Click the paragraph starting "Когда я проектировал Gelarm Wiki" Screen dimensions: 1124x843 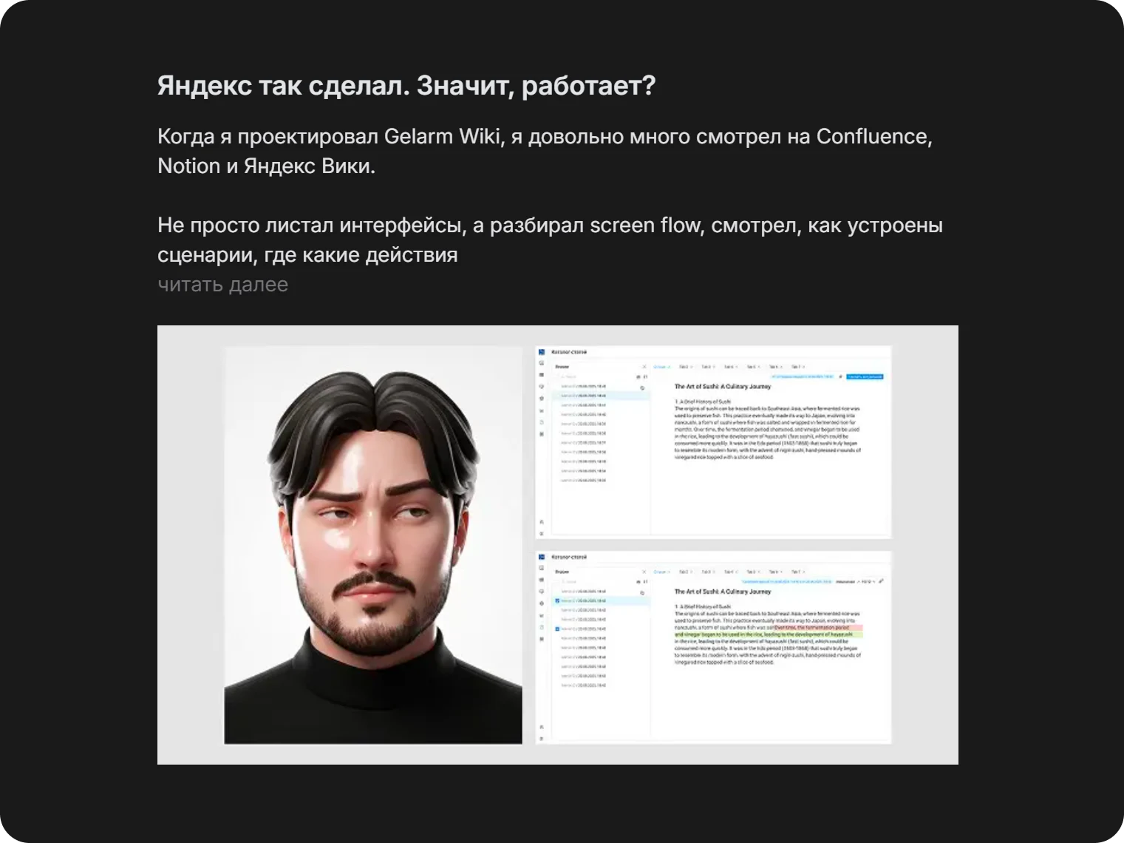point(545,151)
